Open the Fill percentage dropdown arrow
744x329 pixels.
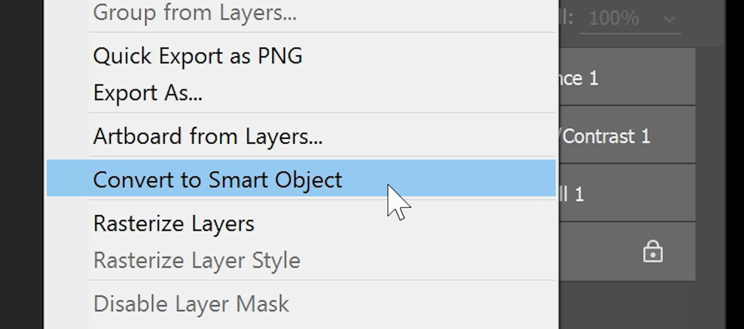tap(669, 20)
